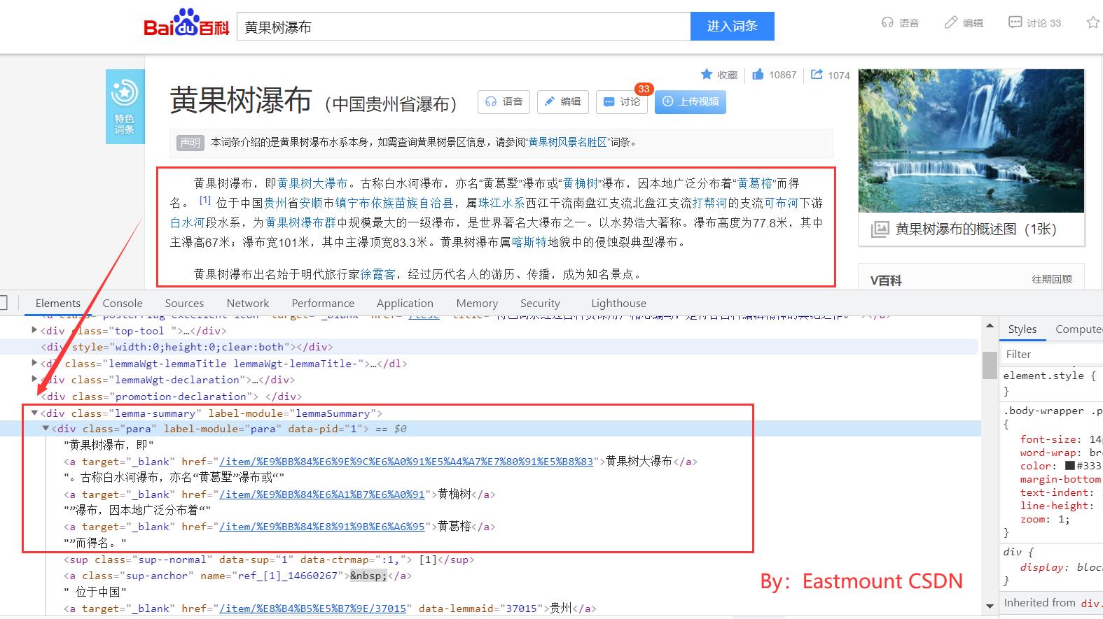Click the 语音 button beside the title
Image resolution: width=1103 pixels, height=619 pixels.
click(x=504, y=101)
